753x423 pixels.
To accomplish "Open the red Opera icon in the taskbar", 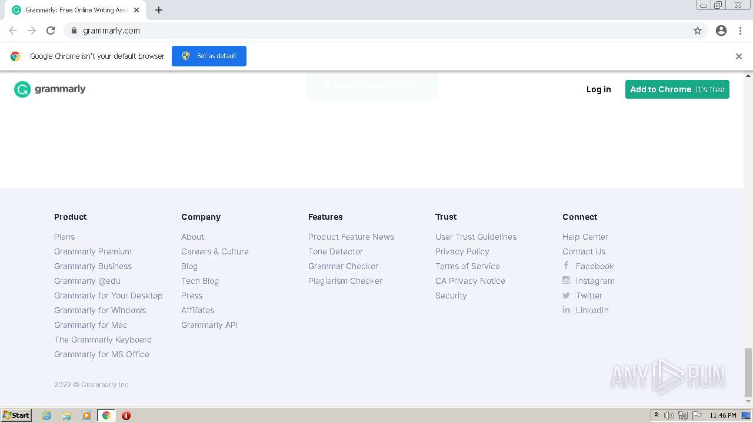I will pyautogui.click(x=126, y=415).
